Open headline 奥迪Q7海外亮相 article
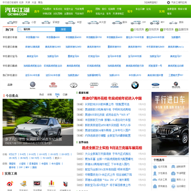191x191 pixels. click(112, 98)
